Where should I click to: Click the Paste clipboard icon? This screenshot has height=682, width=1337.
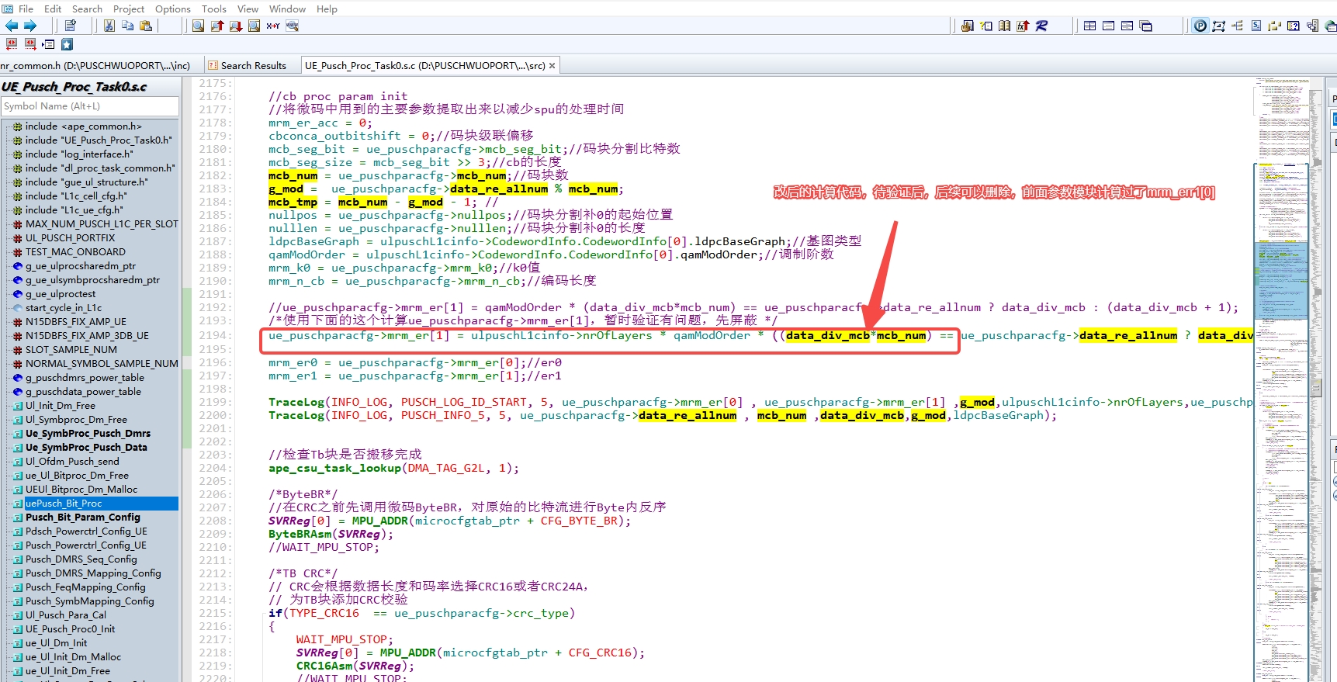(x=146, y=26)
